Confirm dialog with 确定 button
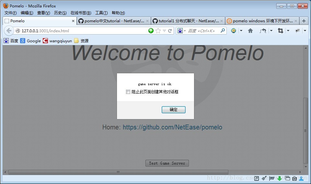311x184 pixels. click(174, 110)
